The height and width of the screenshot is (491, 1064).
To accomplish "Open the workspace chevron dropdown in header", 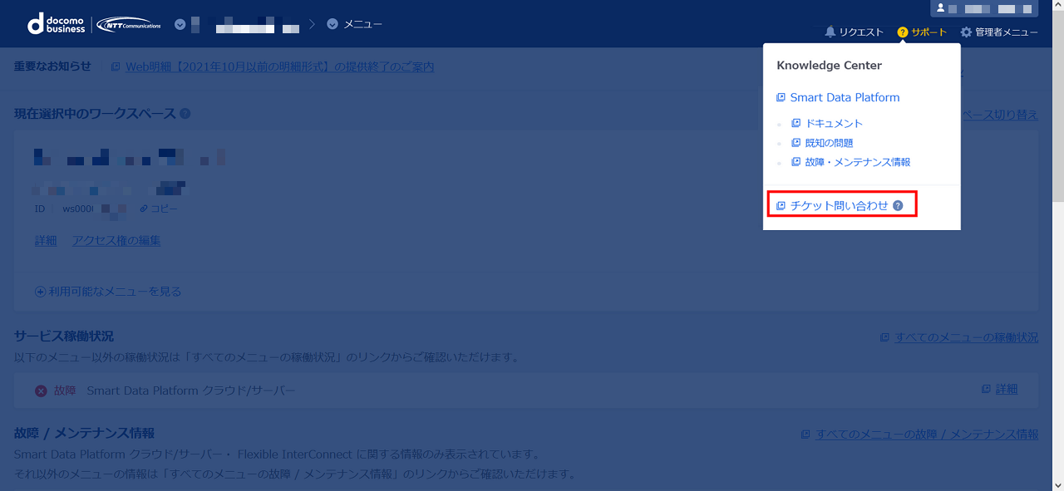I will point(180,24).
